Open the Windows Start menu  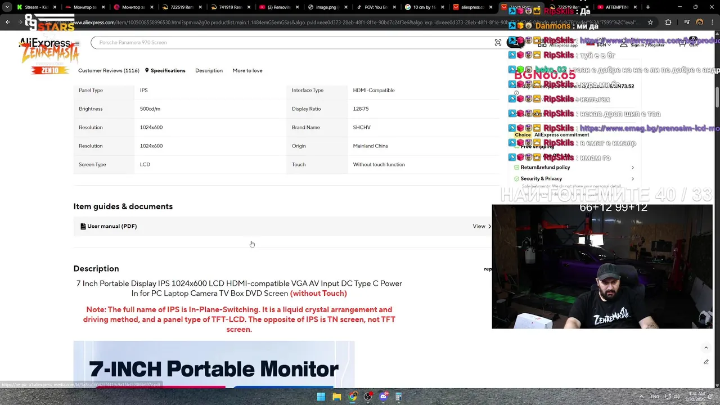(x=321, y=397)
